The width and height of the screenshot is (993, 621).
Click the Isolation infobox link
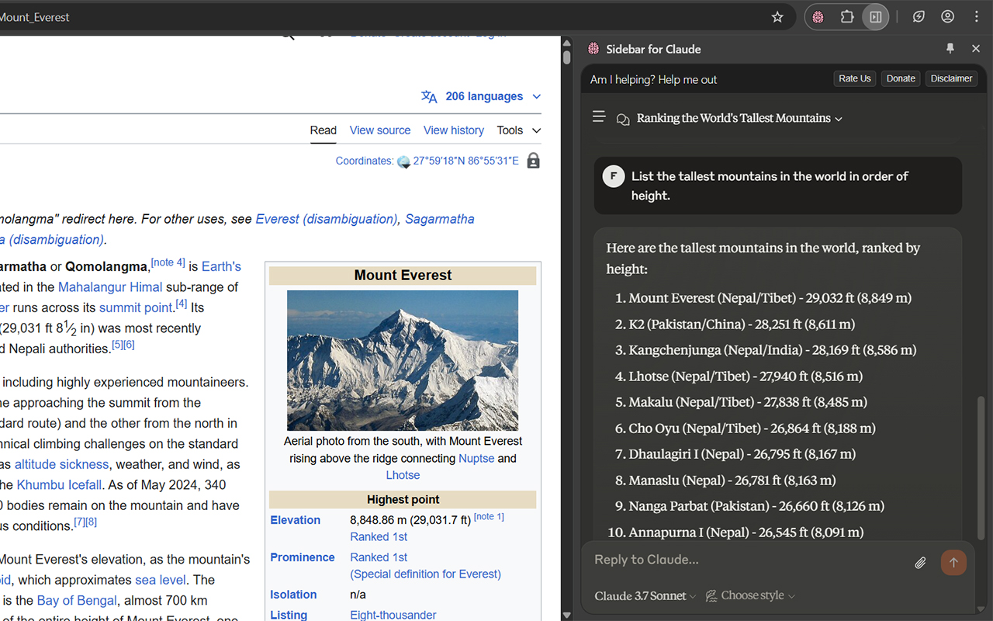tap(293, 595)
